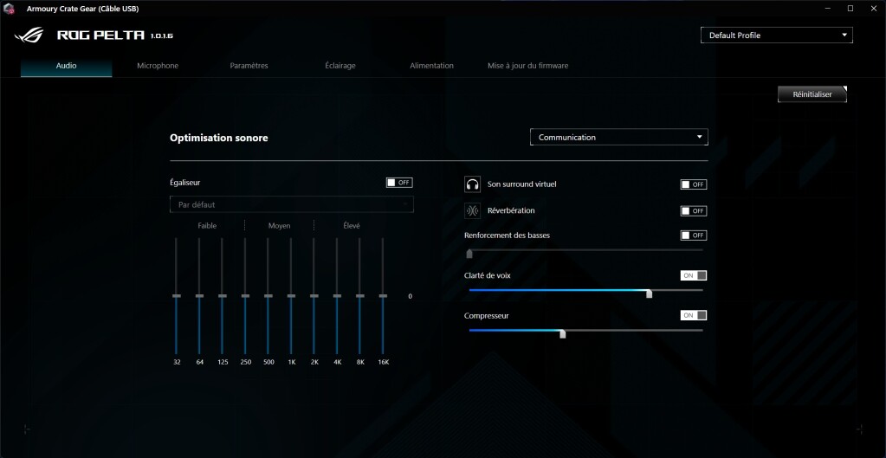Click the 16K equalizer slider handle
Screen dimensions: 886x458
coord(383,296)
